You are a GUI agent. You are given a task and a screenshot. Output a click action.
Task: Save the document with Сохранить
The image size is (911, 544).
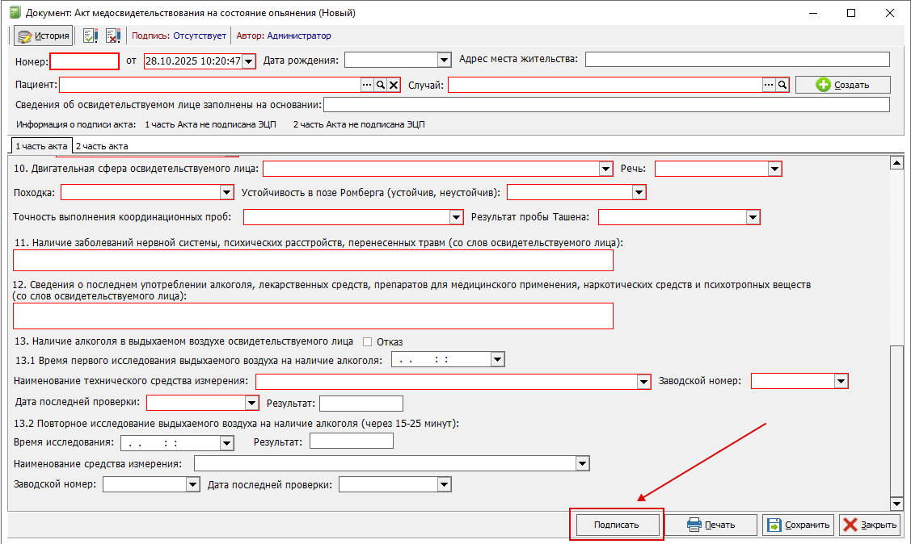click(798, 525)
